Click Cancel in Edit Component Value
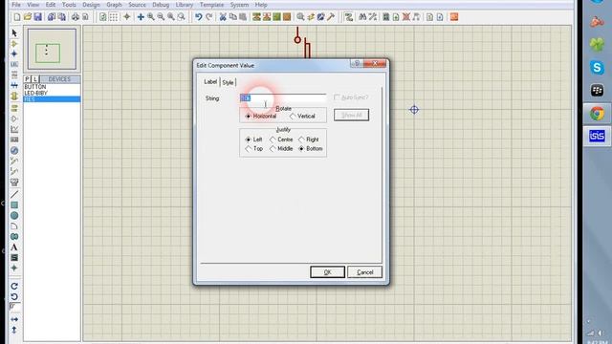Viewport: 612px width, 344px height. [x=364, y=272]
